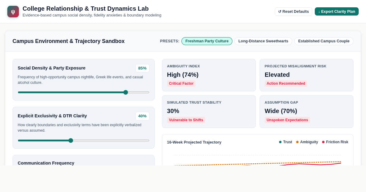
Task: Select Freshman Party Culture preset
Action: [x=207, y=41]
